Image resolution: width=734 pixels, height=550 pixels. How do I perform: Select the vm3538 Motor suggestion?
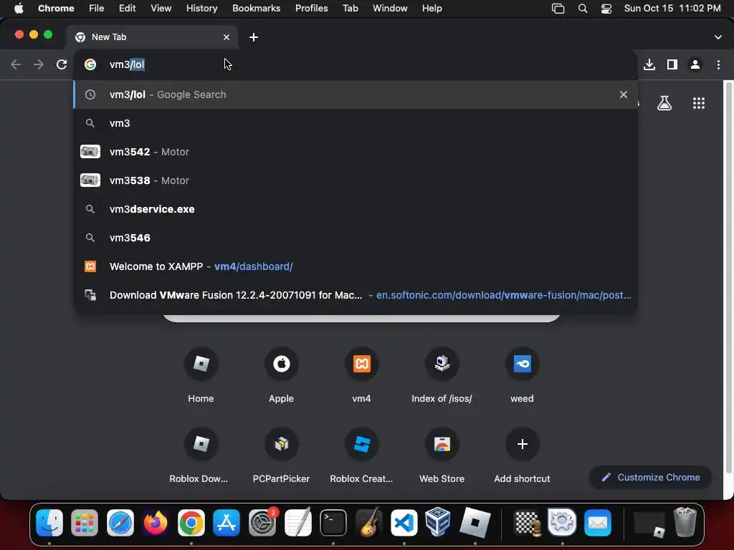click(x=356, y=180)
